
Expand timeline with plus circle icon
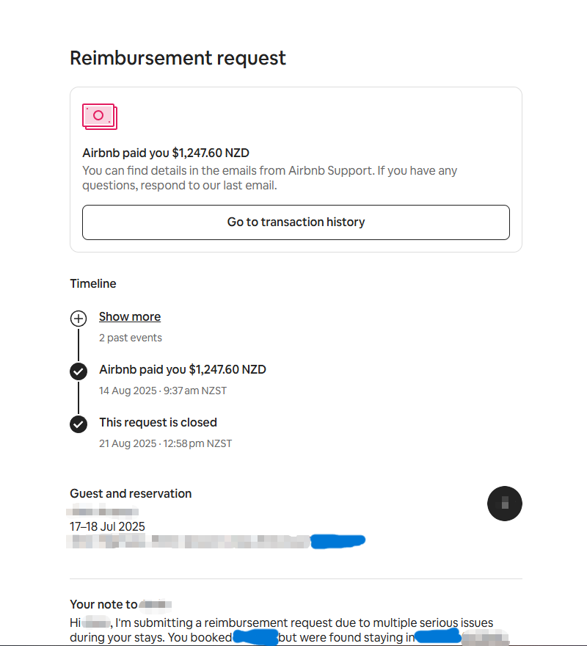(79, 319)
